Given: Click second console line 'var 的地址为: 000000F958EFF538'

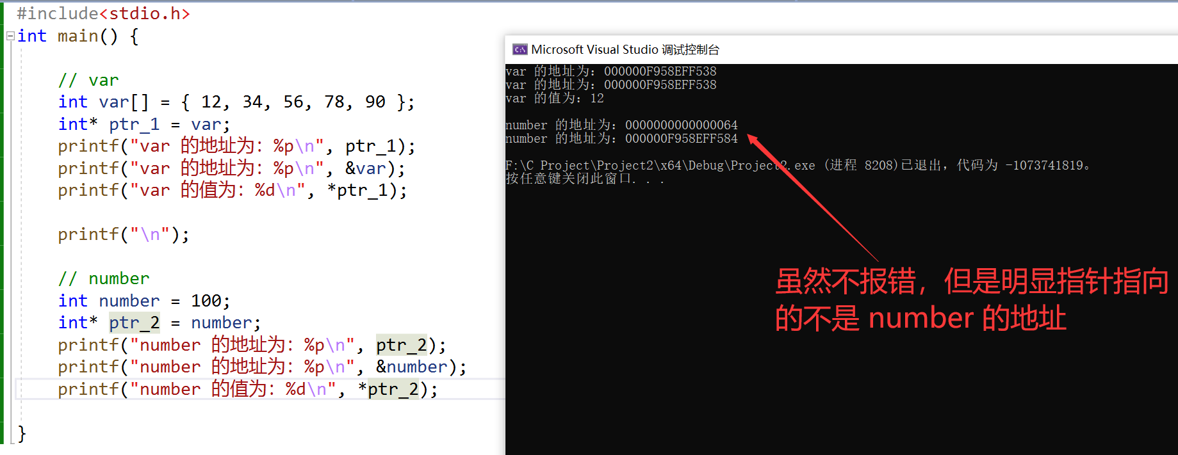Looking at the screenshot, I should (x=611, y=84).
